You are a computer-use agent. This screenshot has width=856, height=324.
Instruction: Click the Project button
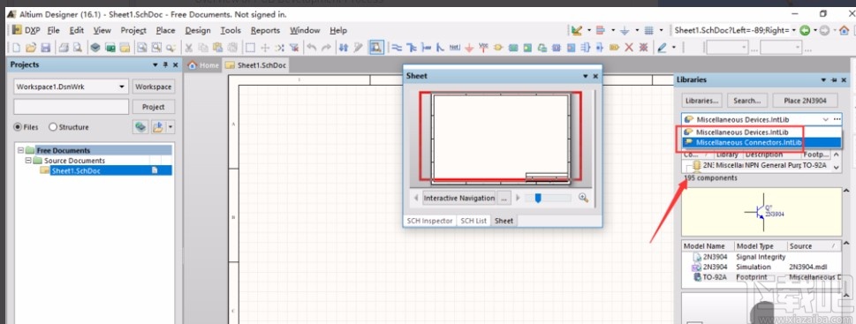click(154, 107)
